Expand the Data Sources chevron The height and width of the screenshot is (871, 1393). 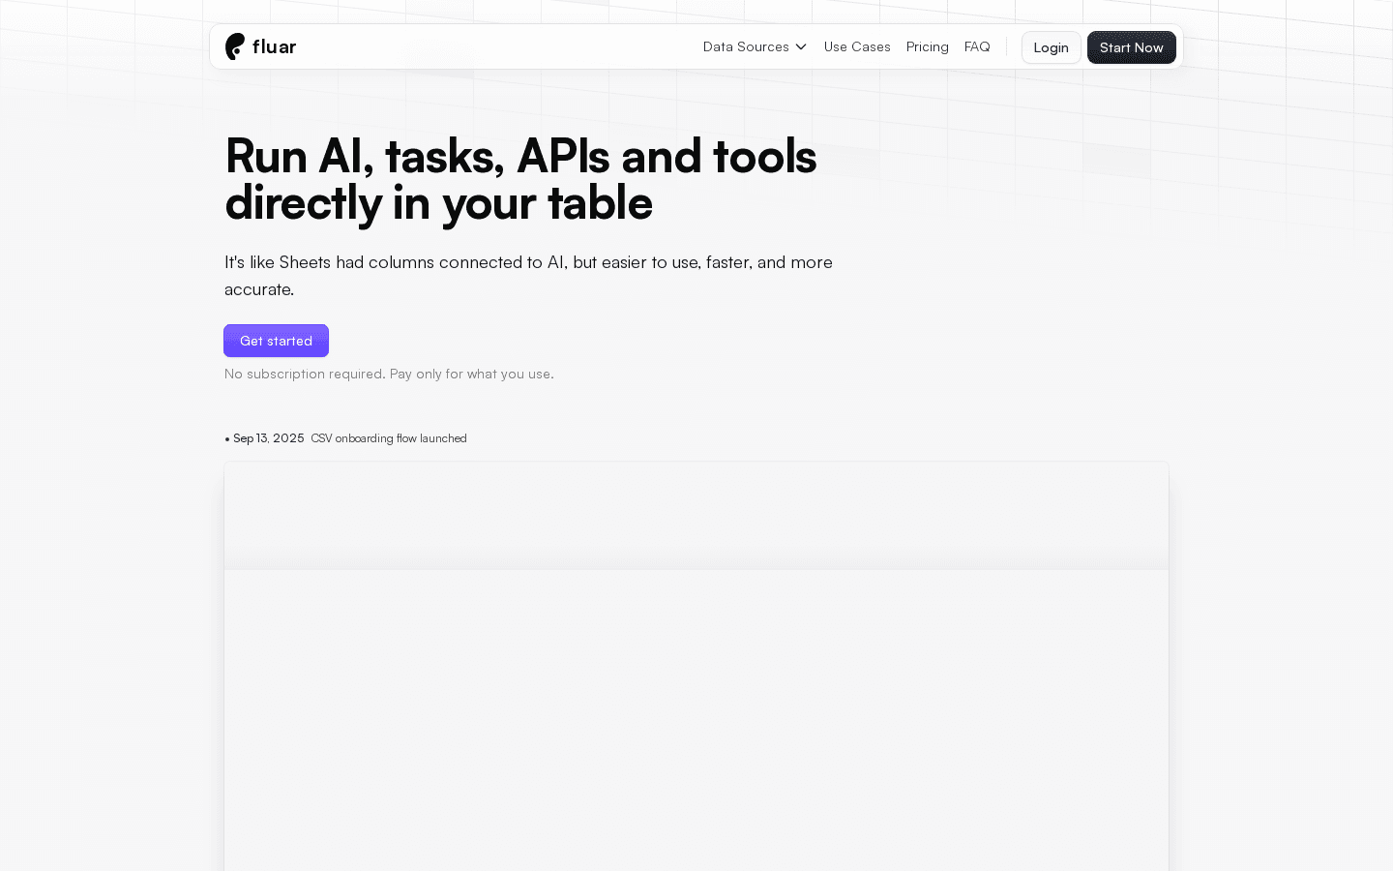[800, 46]
